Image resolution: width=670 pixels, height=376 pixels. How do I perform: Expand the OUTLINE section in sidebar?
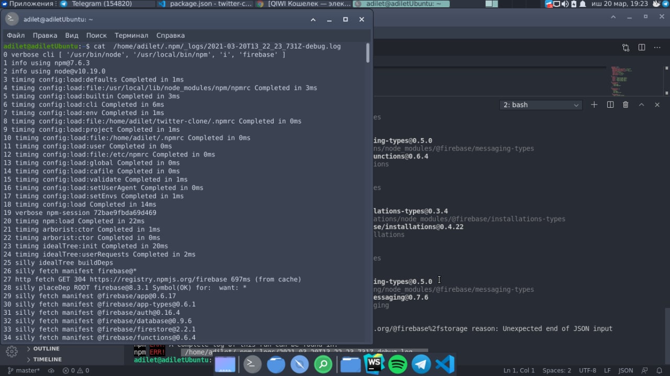pos(46,349)
